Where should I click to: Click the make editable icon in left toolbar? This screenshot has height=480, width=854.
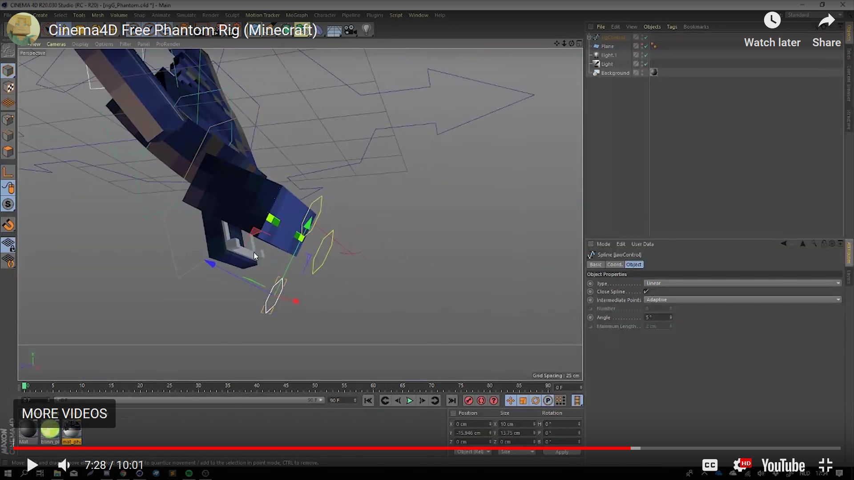pos(8,51)
